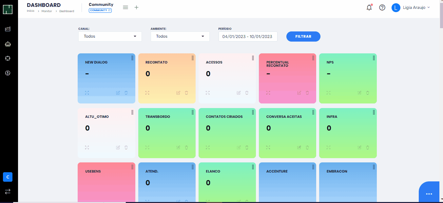Click the help question mark icon
Viewport: 443px width, 203px height.
(382, 8)
